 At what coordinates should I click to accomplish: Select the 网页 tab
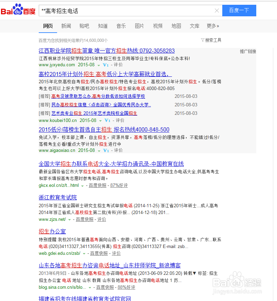pos(48,26)
